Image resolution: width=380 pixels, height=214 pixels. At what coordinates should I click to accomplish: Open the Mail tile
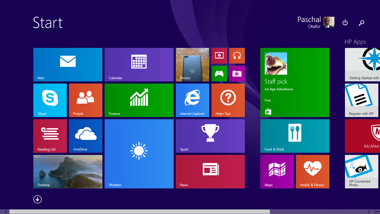[68, 65]
